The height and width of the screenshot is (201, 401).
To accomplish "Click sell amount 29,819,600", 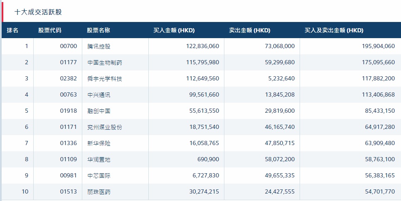I will pos(280,111).
